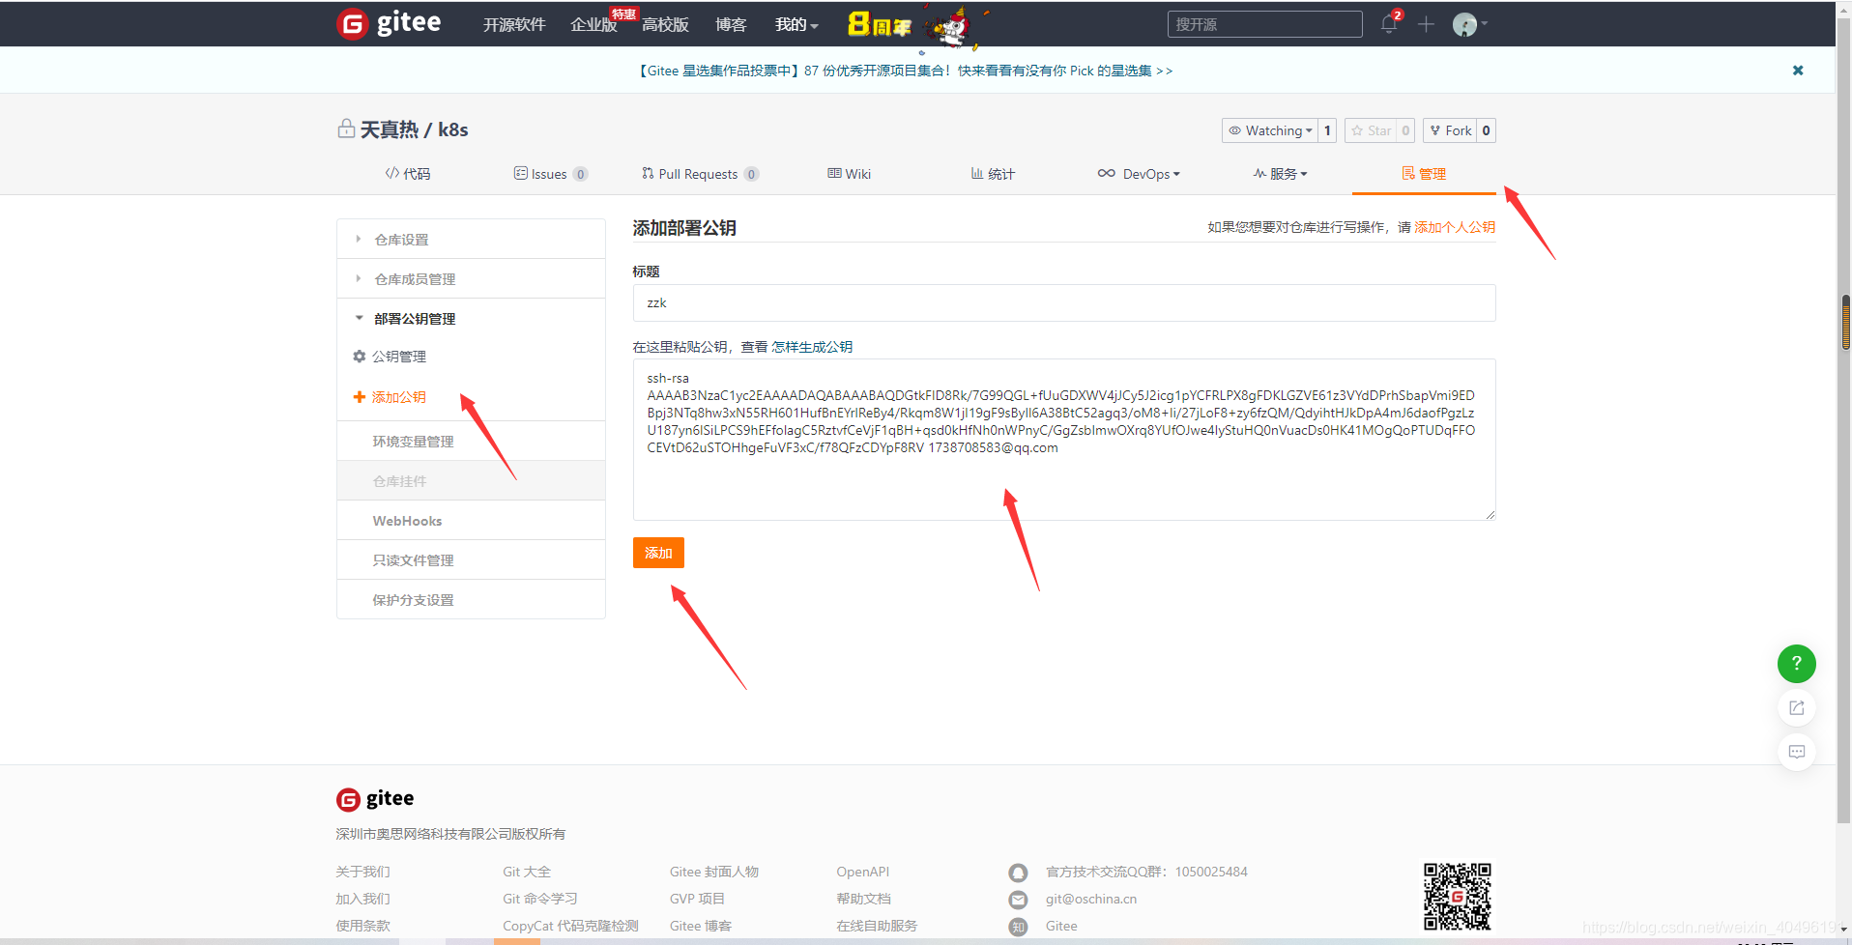Expand 仓库设置 in the sidebar
This screenshot has height=945, width=1852.
pyautogui.click(x=471, y=240)
